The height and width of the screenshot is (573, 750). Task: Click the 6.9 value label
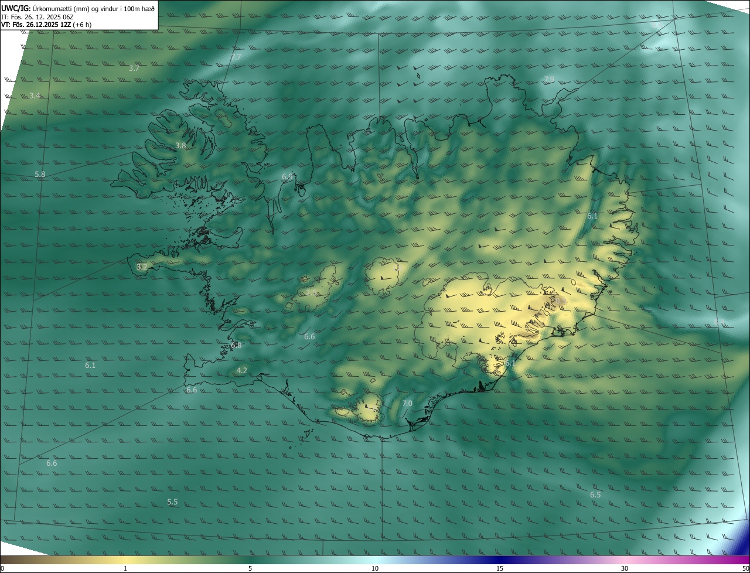(x=287, y=176)
